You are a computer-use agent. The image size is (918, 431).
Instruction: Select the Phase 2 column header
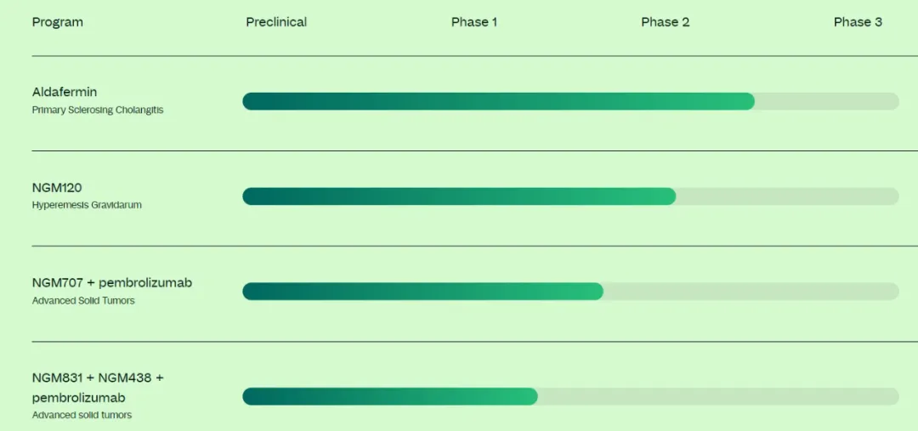tap(665, 22)
